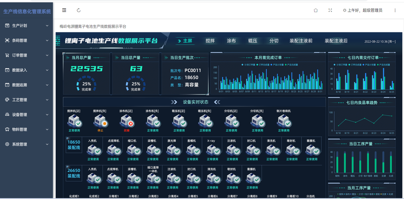Select the 激光焊 machine icon on 18650 line
The width and height of the screenshot is (404, 199).
click(173, 150)
